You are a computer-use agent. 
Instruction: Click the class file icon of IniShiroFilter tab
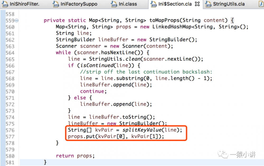(x=5, y=4)
